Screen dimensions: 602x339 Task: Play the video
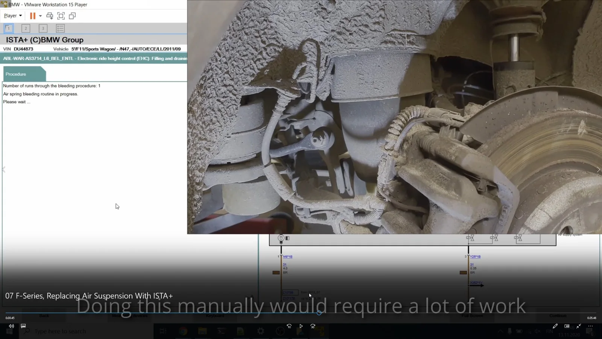click(301, 326)
